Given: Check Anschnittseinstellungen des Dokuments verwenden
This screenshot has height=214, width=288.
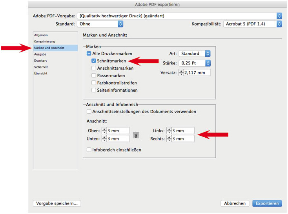Looking at the screenshot, I should point(89,112).
